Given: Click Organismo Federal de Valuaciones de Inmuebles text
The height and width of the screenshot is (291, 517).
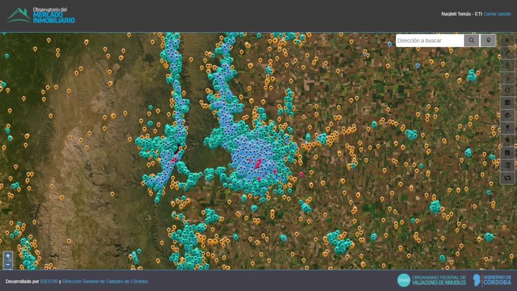Looking at the screenshot, I should coord(439,280).
